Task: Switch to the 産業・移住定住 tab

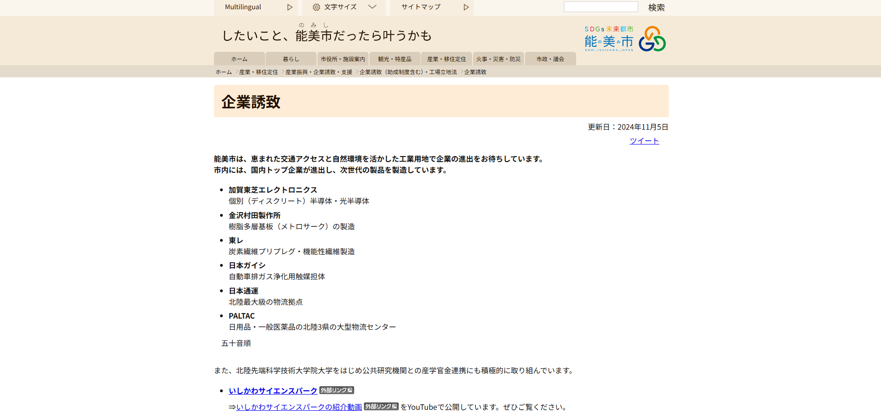Action: pos(447,59)
